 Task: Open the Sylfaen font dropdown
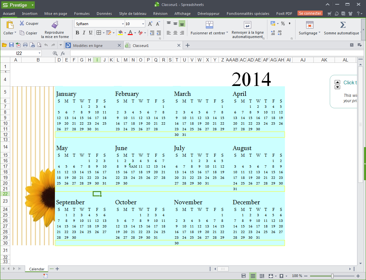point(122,23)
